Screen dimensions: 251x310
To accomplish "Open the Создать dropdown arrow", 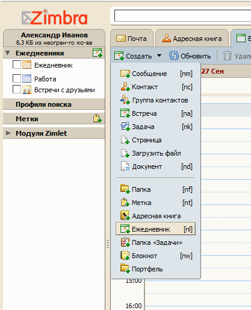I will point(159,55).
